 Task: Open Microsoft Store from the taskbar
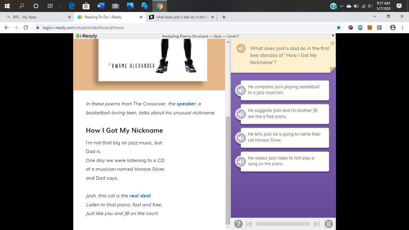[86, 6]
